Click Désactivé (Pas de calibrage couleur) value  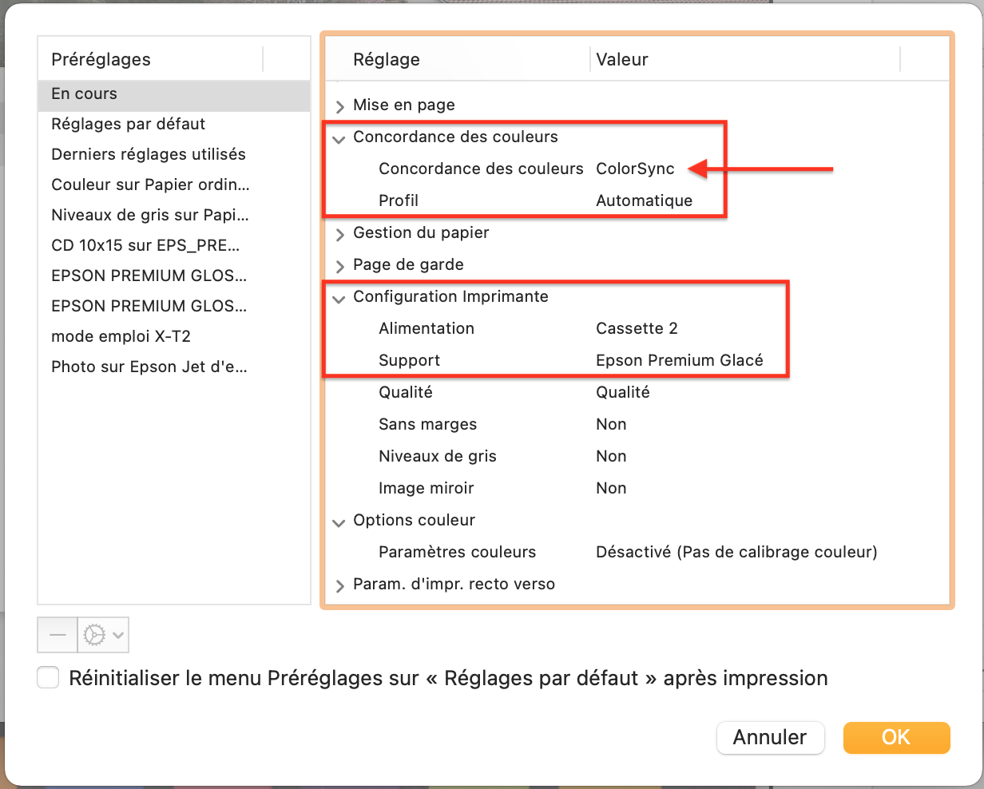pyautogui.click(x=736, y=553)
